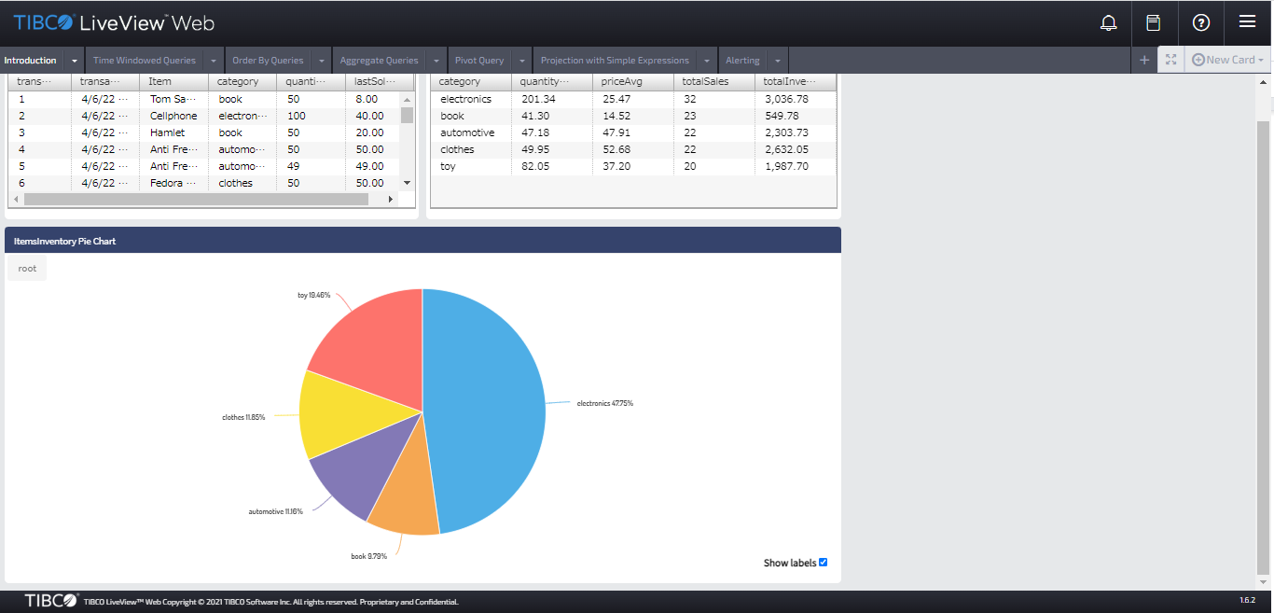Open the Pivot Query tab dropdown arrow
1274x613 pixels.
click(x=521, y=61)
